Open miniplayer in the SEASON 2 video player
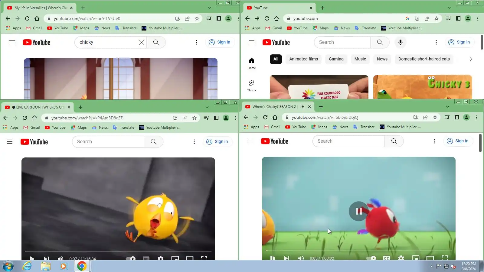484x272 pixels. point(416,258)
